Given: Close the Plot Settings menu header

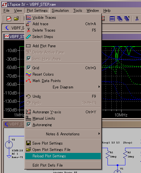Looking at the screenshot, I should click(x=37, y=11).
